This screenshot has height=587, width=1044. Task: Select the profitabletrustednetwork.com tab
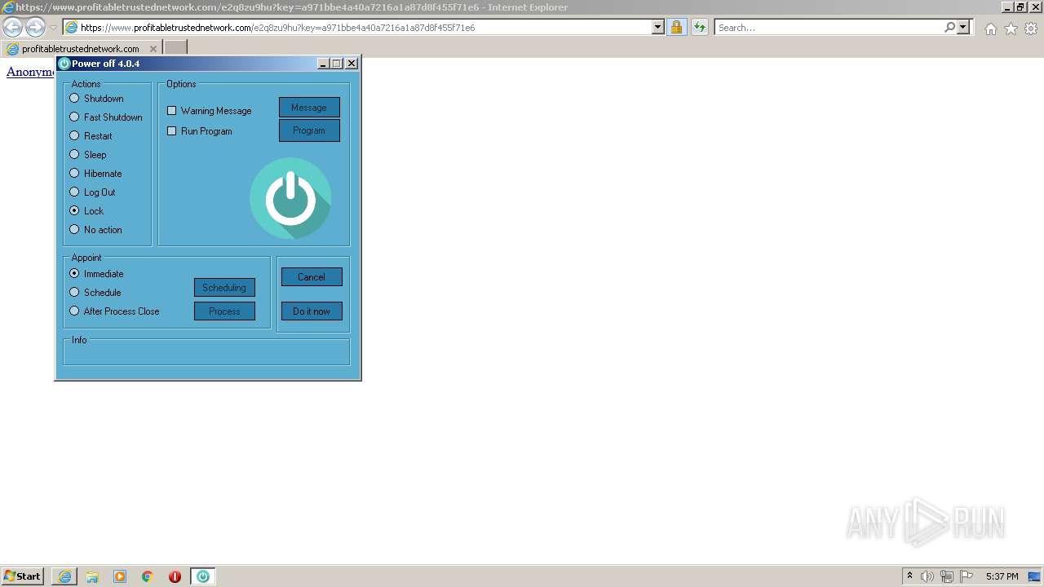[81, 49]
